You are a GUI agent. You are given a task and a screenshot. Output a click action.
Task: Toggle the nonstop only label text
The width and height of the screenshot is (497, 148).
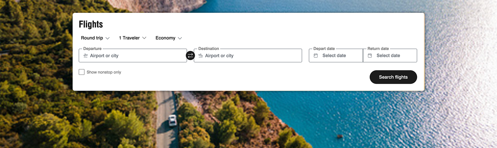(x=104, y=72)
